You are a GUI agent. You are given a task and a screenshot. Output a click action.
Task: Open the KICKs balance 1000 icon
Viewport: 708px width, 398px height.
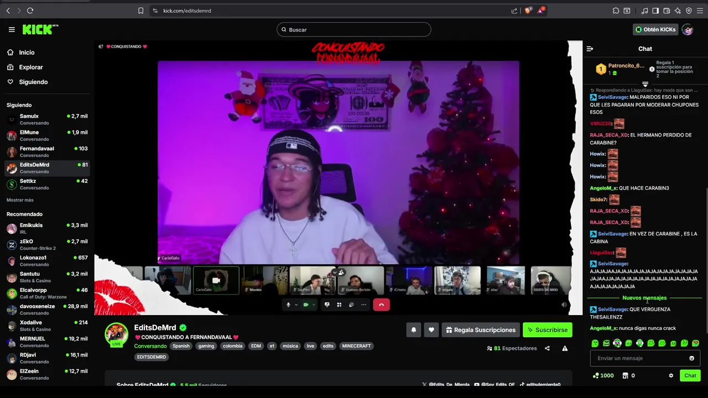pos(603,376)
